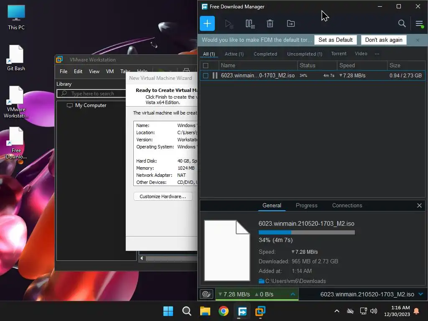Click the start downloads play icon in FDM toolbar
Viewport: 428px width, 321px height.
(x=229, y=24)
